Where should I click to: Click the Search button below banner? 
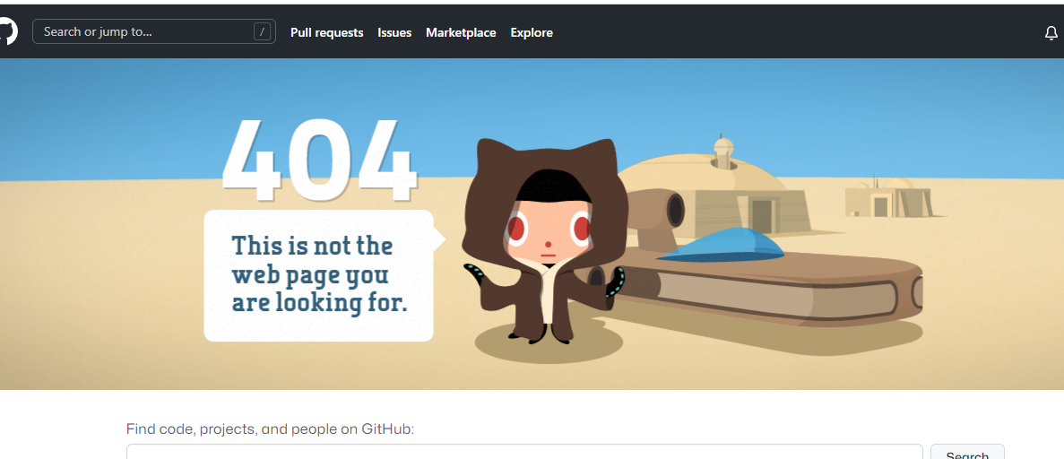[x=967, y=452]
